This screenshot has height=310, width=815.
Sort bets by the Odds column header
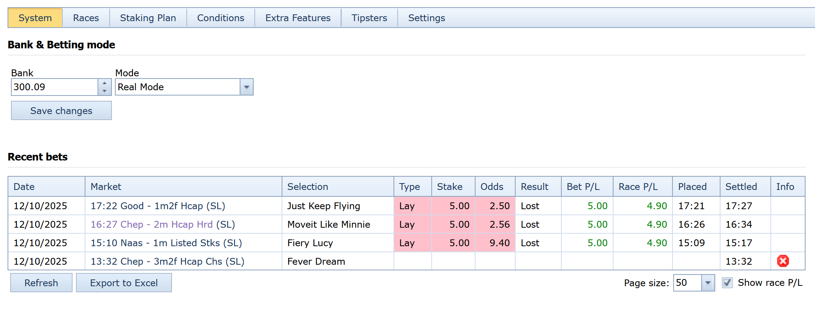[491, 187]
